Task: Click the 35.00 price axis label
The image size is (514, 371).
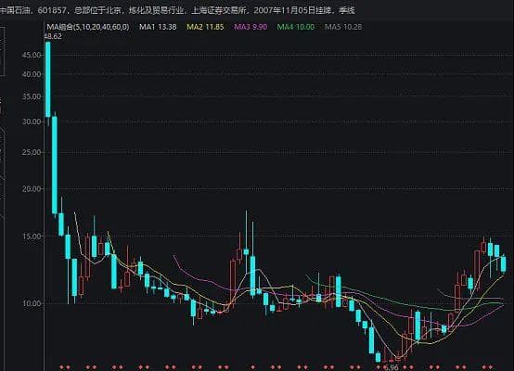Action: (32, 96)
